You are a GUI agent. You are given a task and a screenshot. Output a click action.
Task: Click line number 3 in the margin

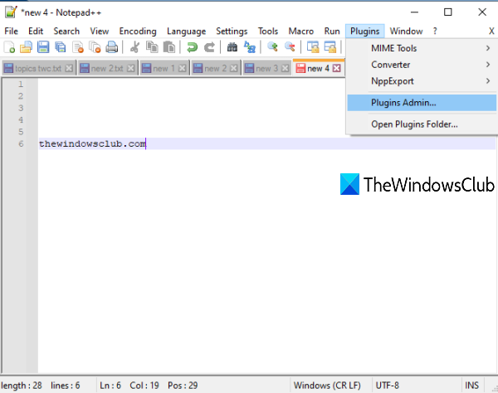click(21, 108)
